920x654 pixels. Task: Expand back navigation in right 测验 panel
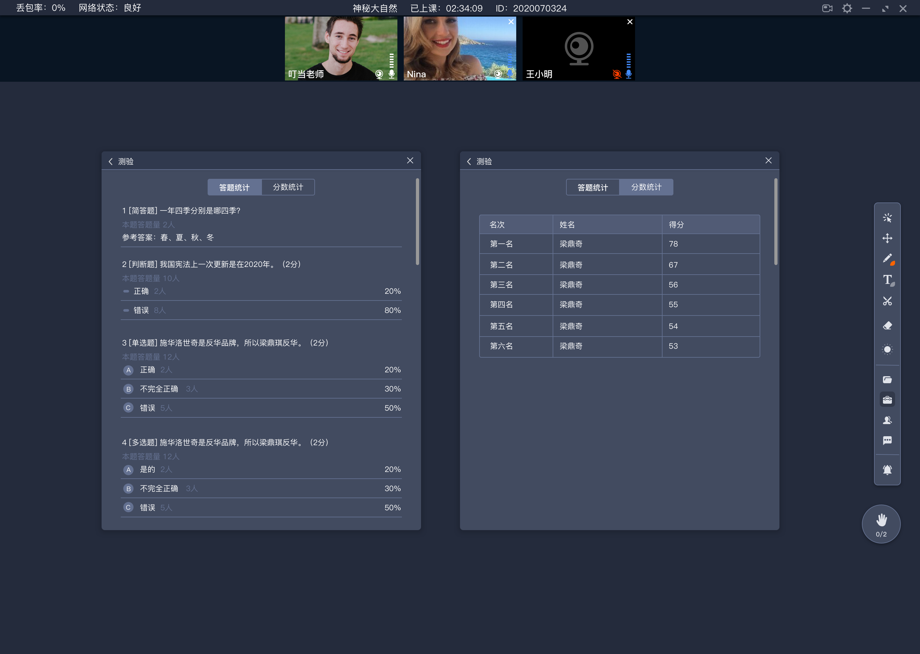click(x=470, y=161)
